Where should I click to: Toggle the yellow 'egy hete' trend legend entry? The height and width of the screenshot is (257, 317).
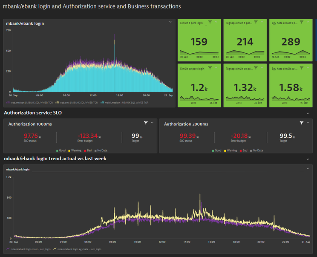79,248
